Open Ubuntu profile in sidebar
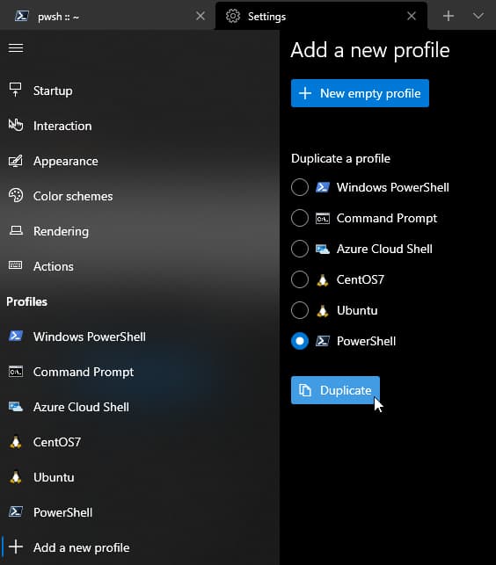This screenshot has width=496, height=565. point(140,477)
